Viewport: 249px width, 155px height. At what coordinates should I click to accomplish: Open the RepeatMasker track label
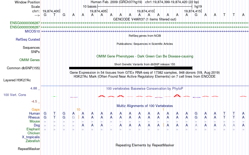click(x=29, y=149)
